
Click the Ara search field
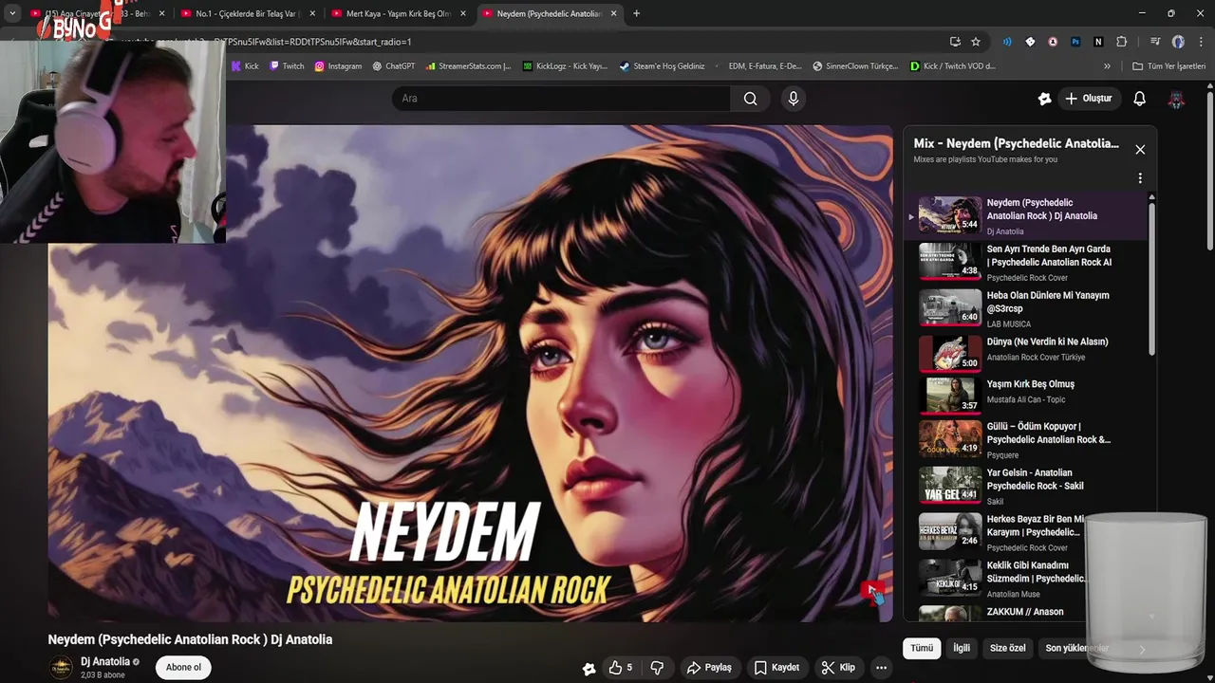click(x=561, y=99)
